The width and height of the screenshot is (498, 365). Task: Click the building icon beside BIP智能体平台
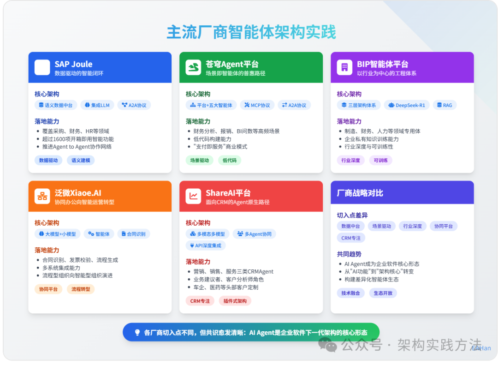344,67
